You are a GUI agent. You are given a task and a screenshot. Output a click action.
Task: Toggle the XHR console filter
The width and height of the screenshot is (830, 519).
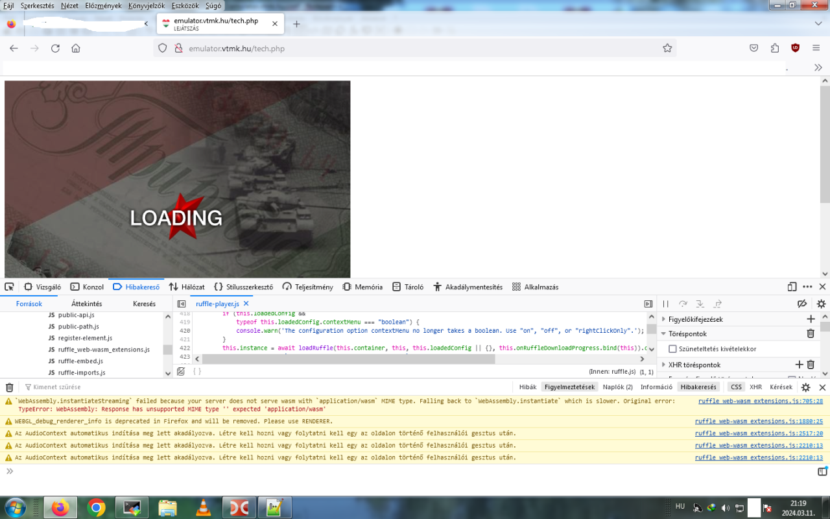pos(755,387)
